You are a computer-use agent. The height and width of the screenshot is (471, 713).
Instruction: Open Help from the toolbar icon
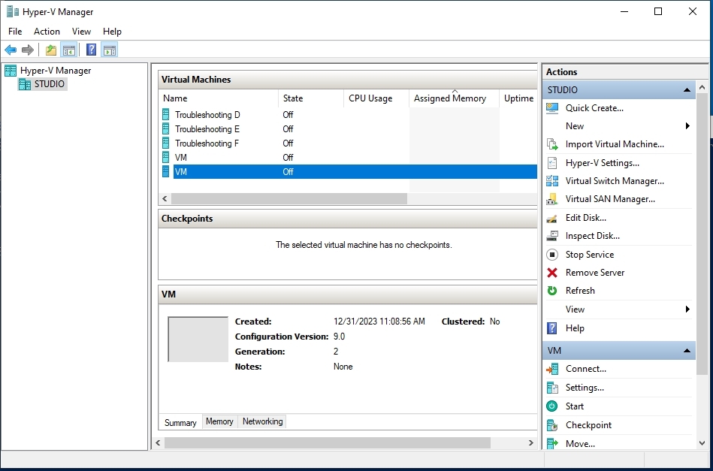(x=91, y=50)
